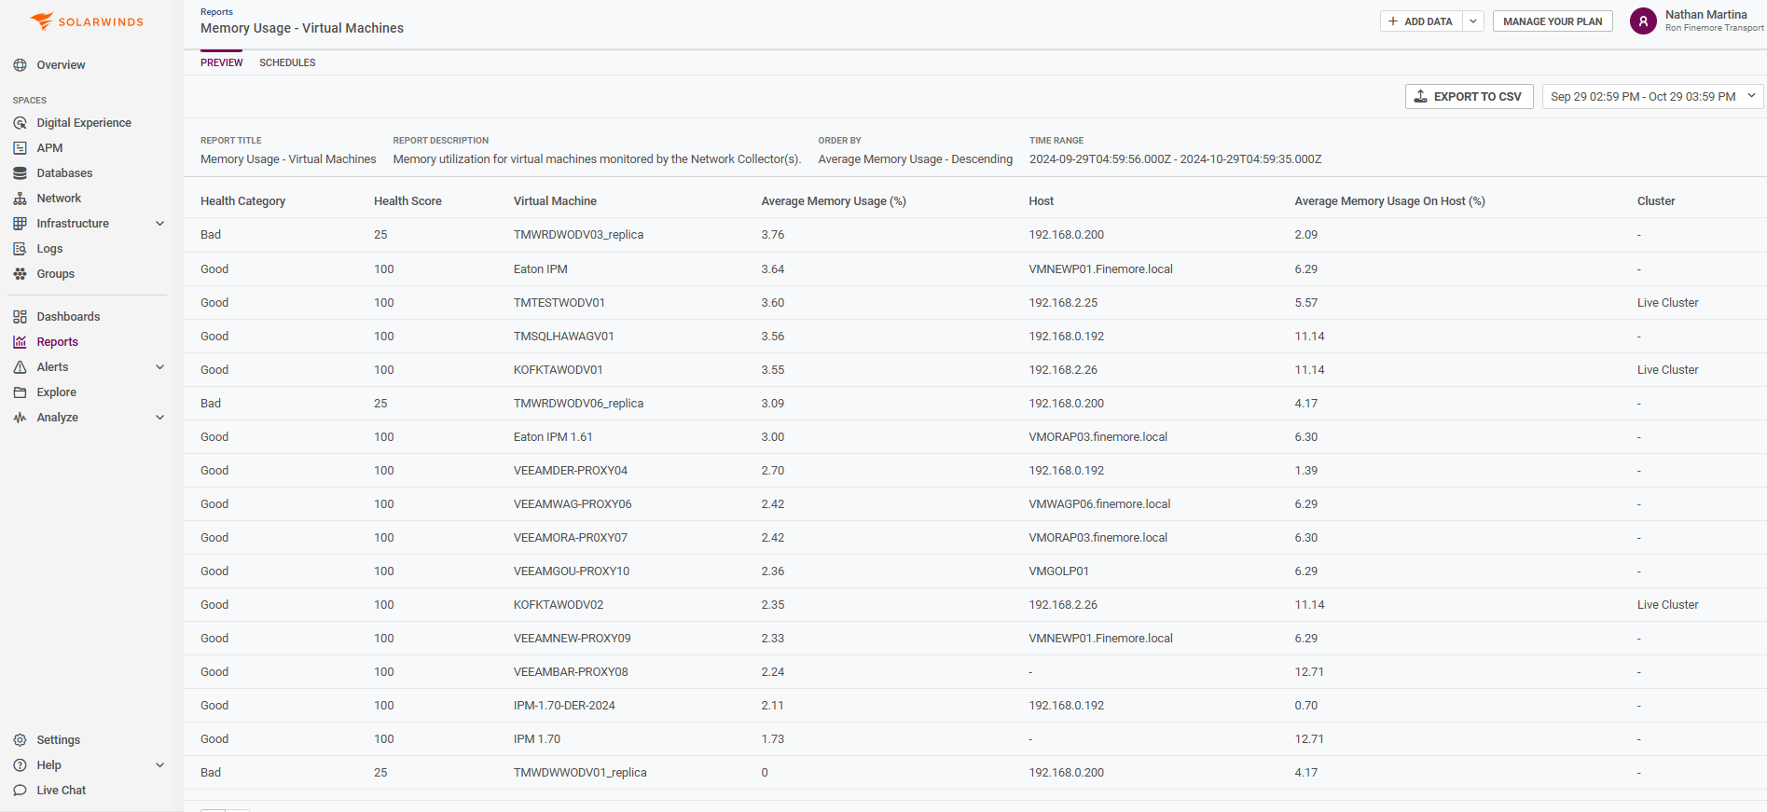Click the Databases stack icon
Image resolution: width=1767 pixels, height=812 pixels.
click(x=20, y=173)
